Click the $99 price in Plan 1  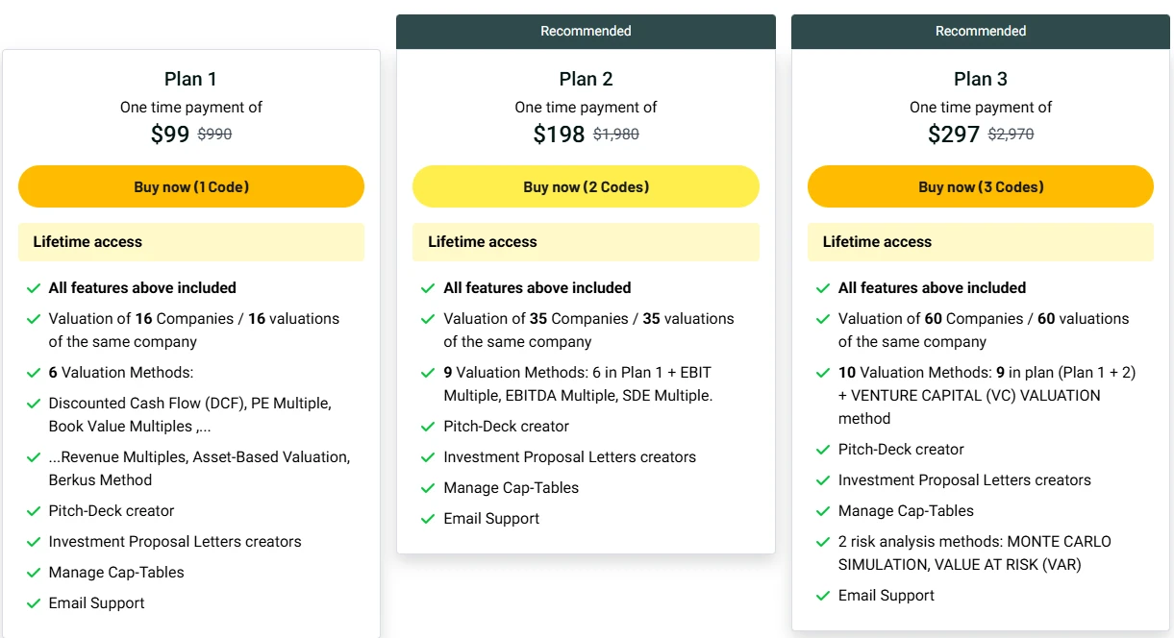(170, 135)
